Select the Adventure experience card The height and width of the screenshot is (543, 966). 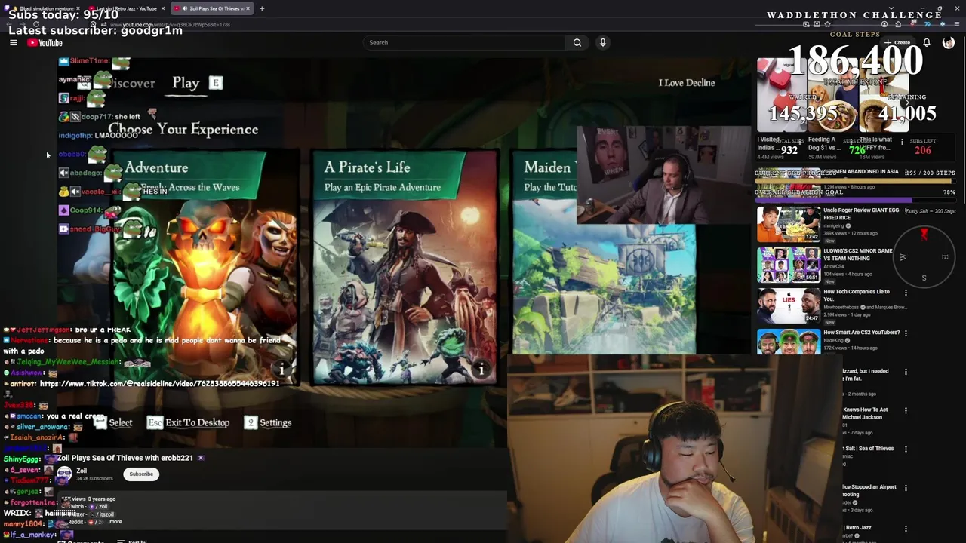coord(205,268)
